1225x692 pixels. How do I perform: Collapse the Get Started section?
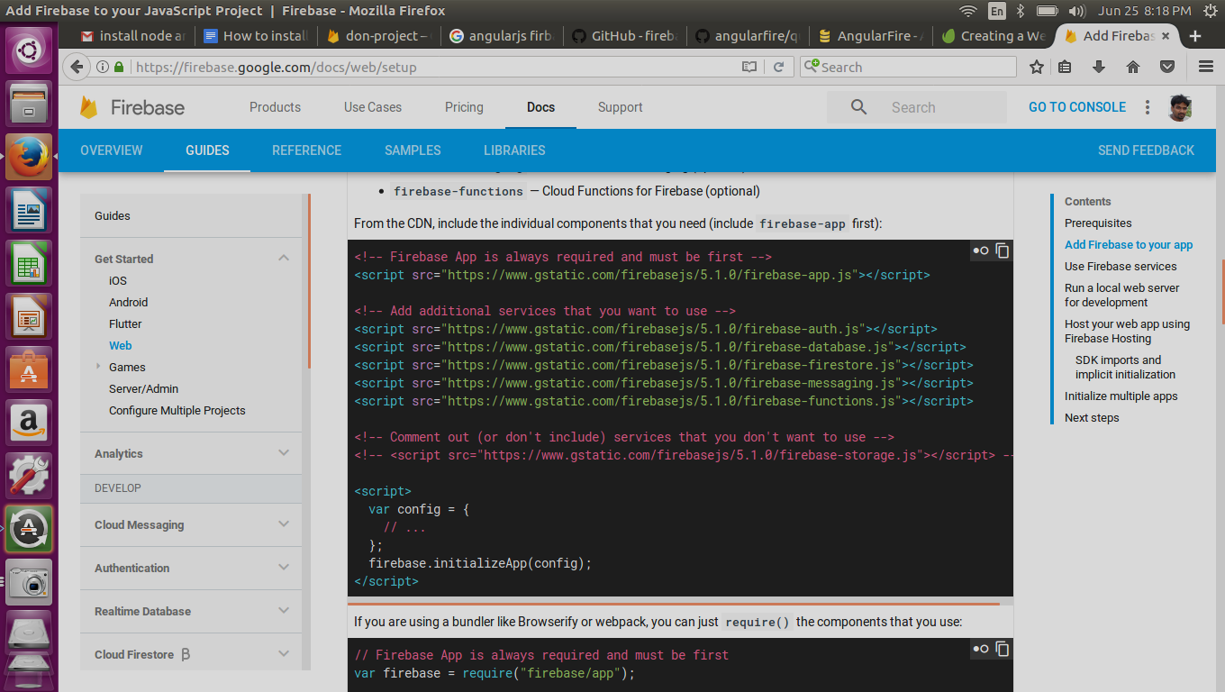tap(284, 259)
